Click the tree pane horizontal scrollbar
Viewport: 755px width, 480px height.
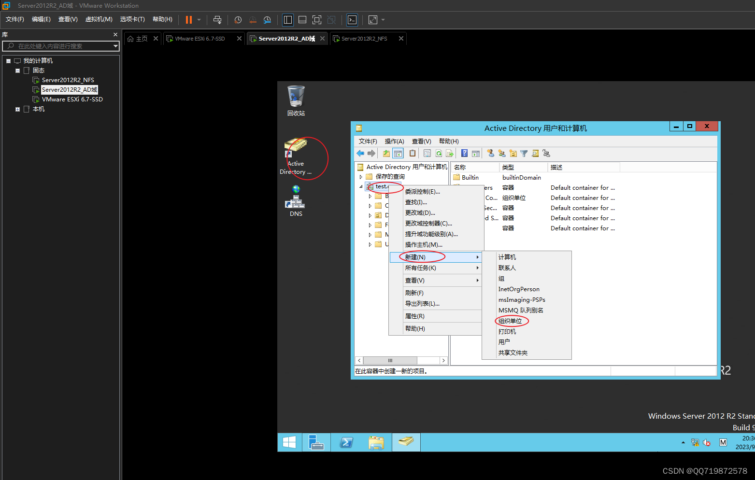coord(401,361)
